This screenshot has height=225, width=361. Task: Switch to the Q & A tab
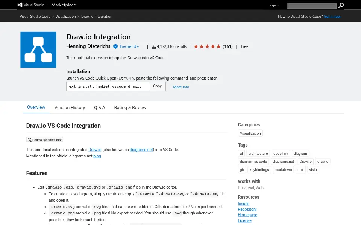point(99,108)
